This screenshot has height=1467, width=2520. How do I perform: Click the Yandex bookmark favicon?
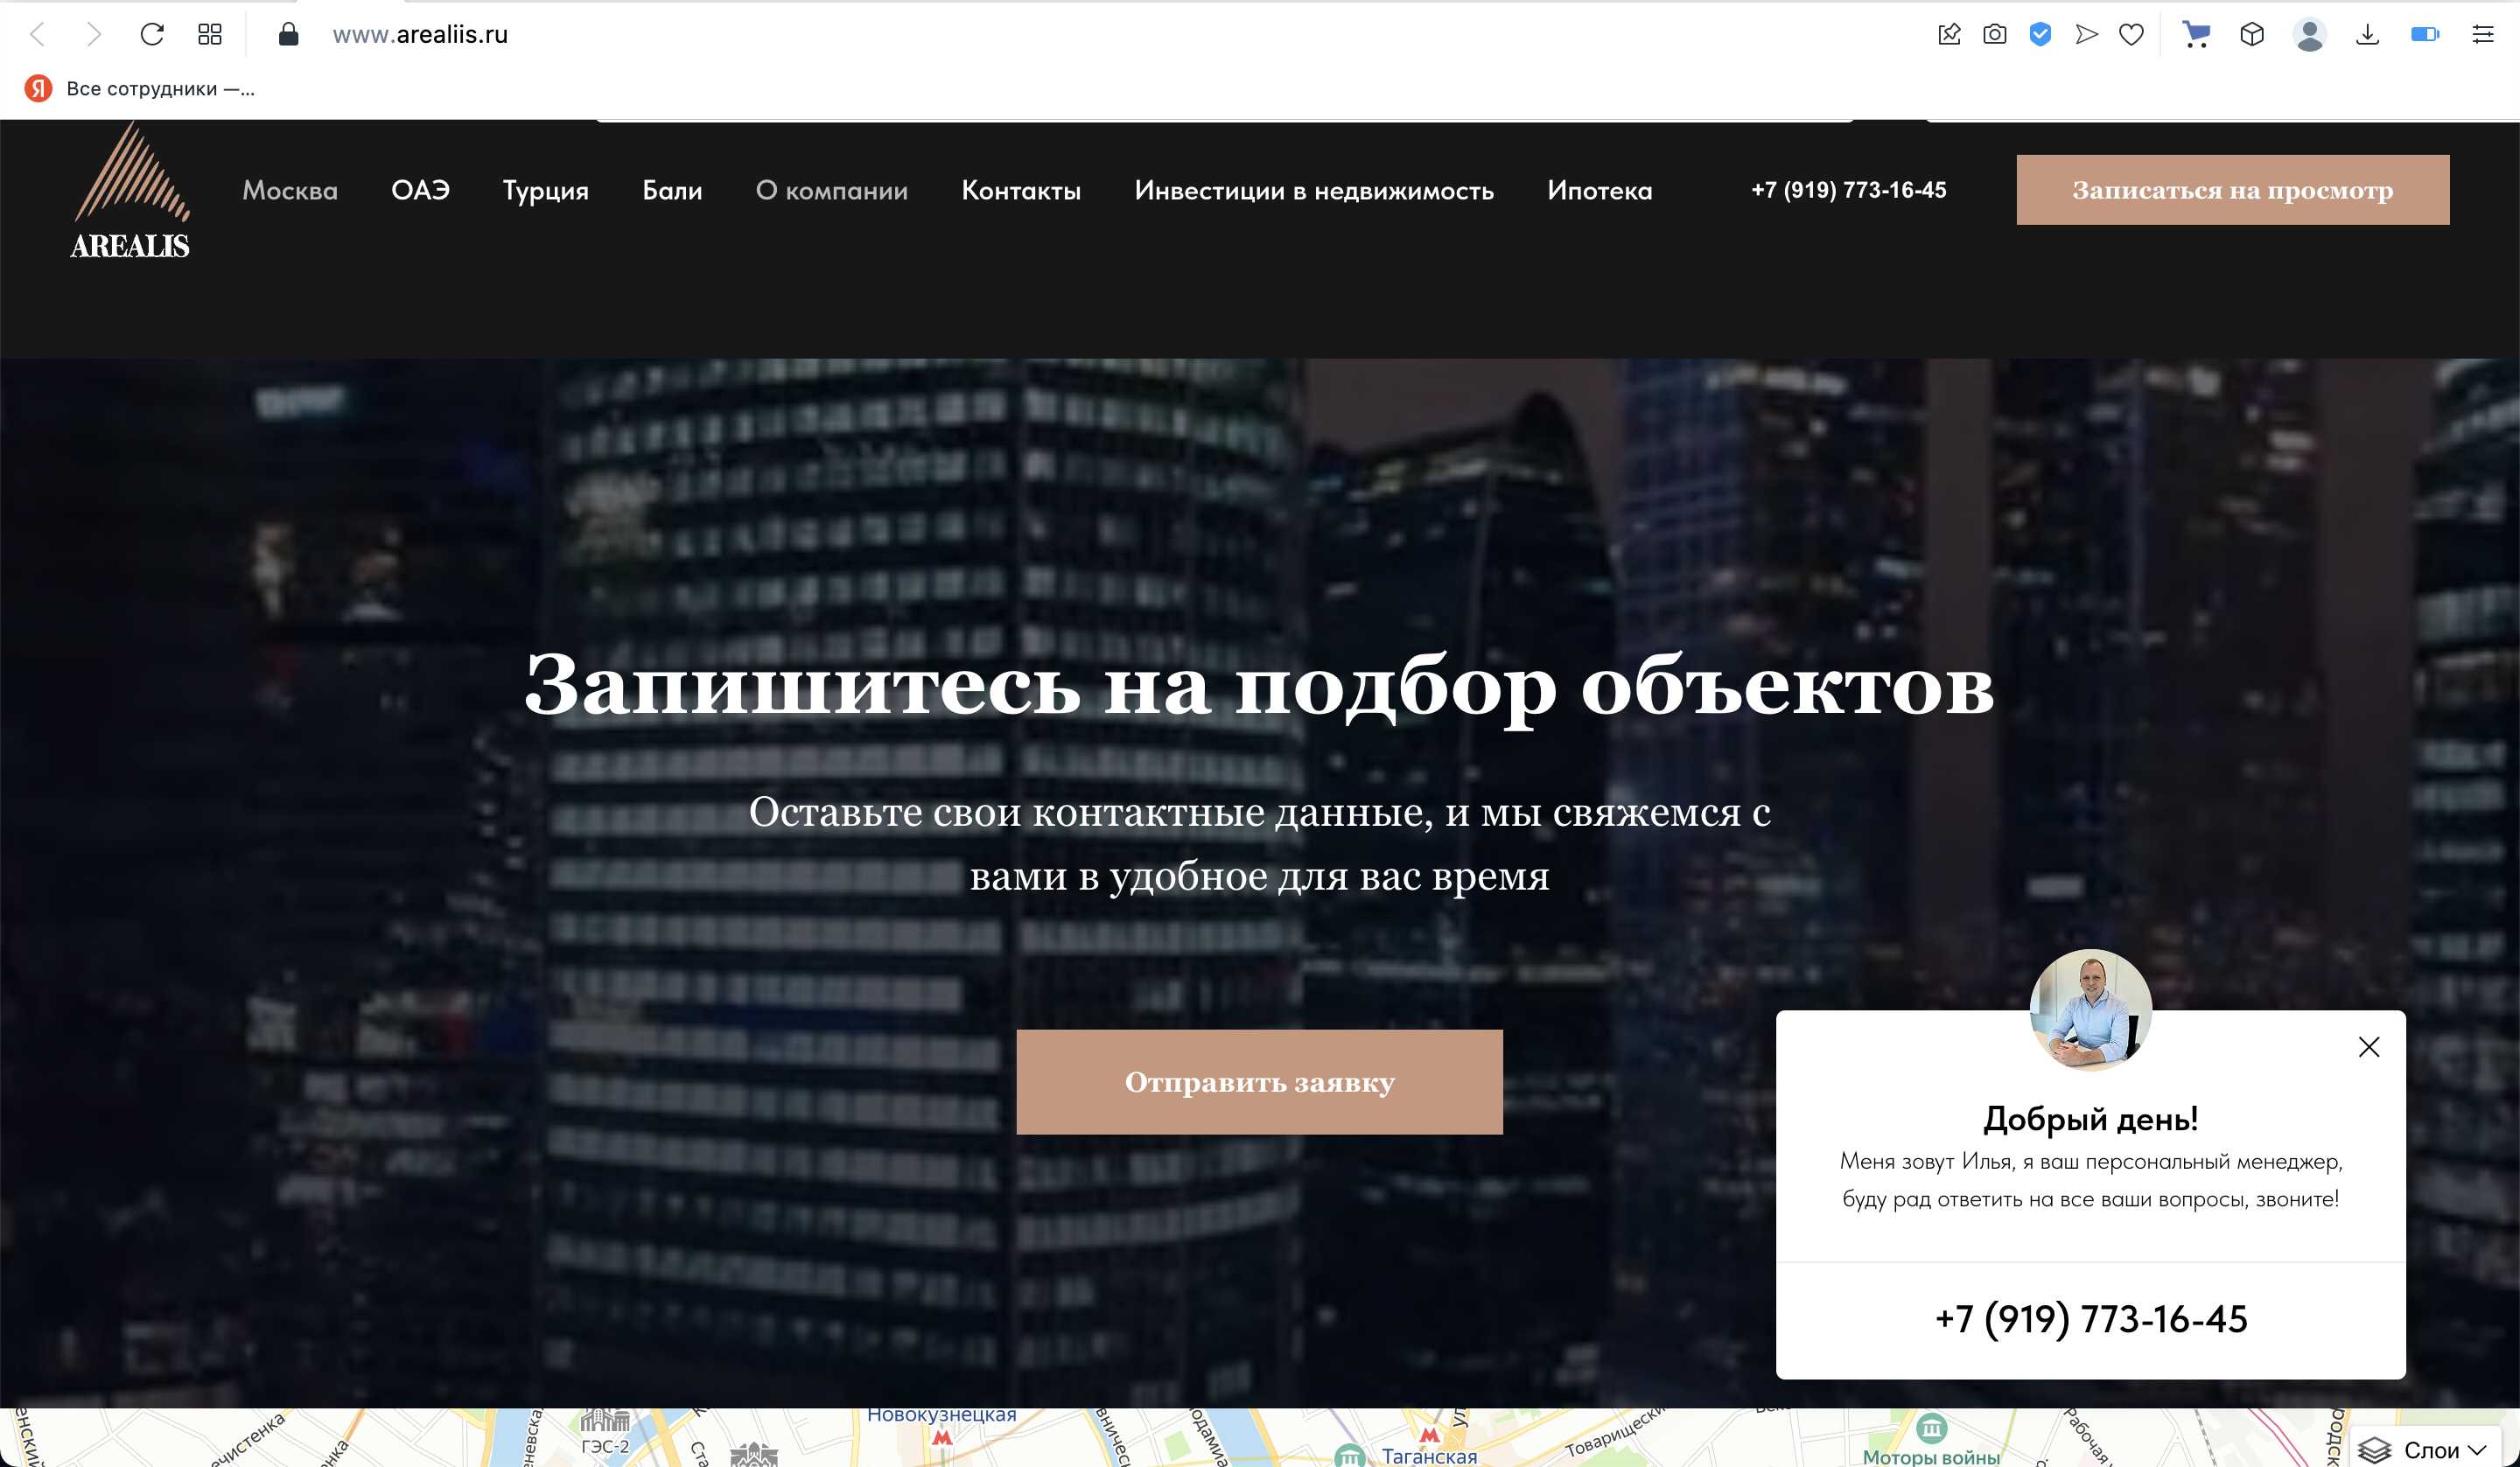pos(38,89)
